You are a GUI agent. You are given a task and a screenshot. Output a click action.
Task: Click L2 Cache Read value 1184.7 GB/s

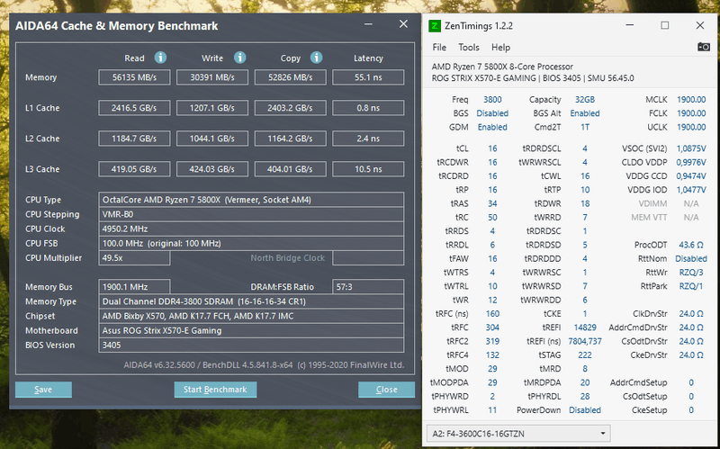(x=134, y=139)
